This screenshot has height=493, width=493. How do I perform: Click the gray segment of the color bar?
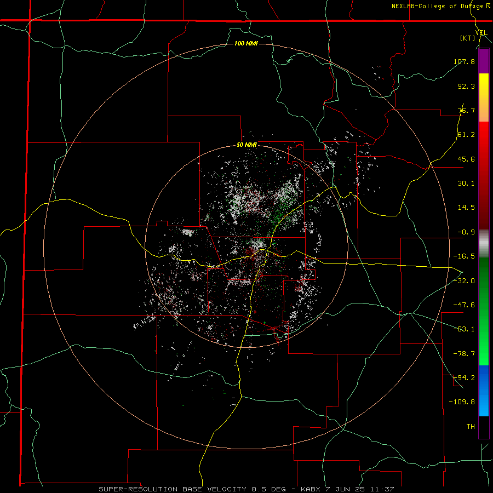point(484,244)
